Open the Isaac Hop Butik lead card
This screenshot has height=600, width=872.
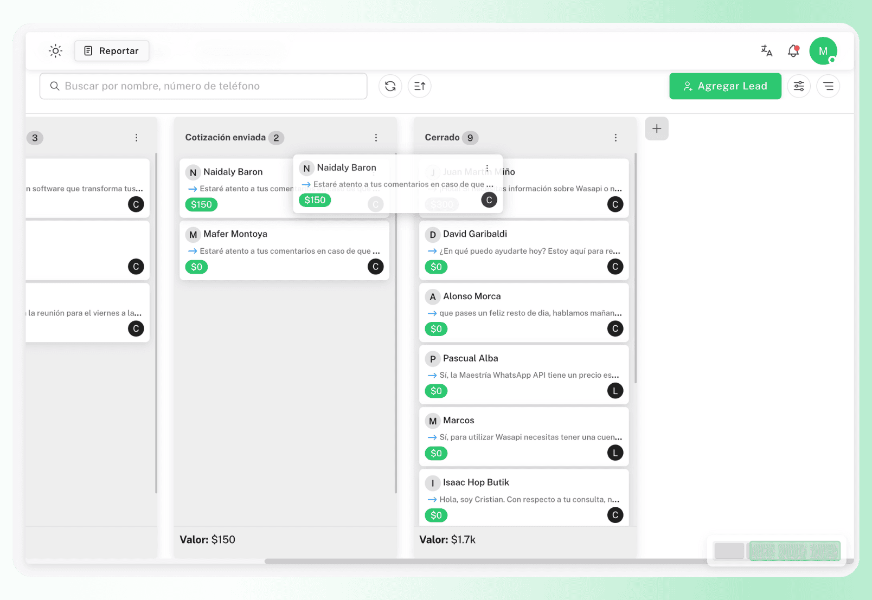(524, 498)
